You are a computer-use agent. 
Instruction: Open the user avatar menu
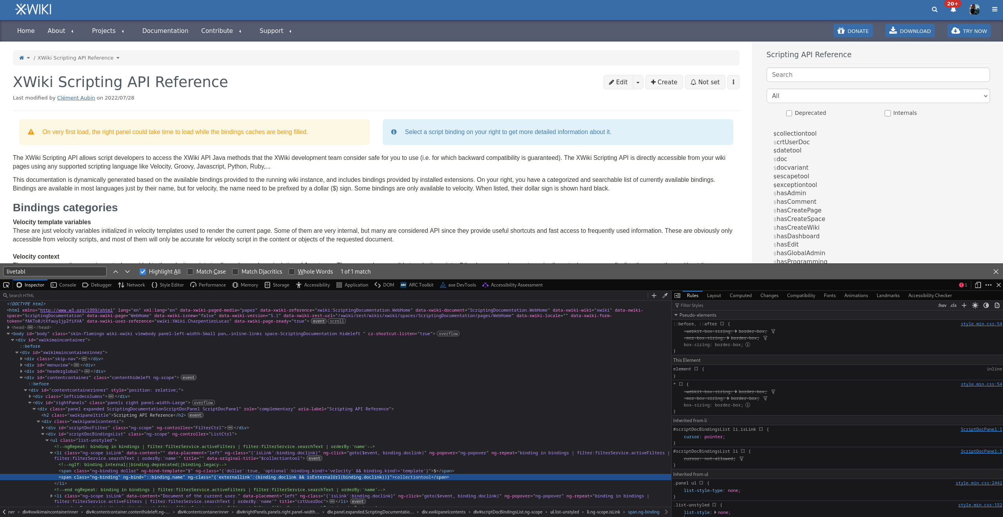pos(974,9)
